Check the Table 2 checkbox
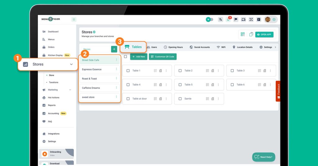Viewport: 318px width, 166px height. (x=180, y=71)
